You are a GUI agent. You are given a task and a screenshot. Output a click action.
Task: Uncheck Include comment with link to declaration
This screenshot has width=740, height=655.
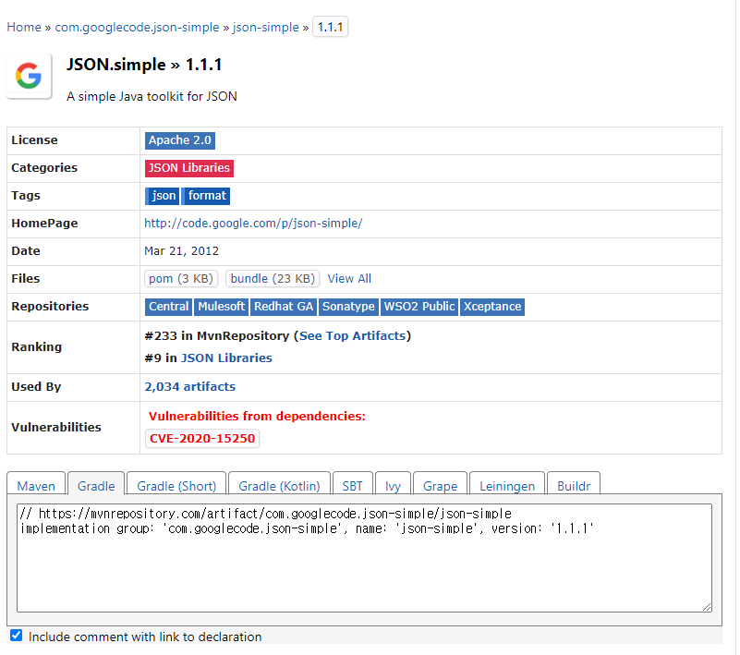pos(16,636)
